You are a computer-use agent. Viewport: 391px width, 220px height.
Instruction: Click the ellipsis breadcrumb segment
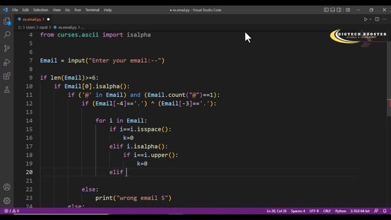click(x=82, y=28)
